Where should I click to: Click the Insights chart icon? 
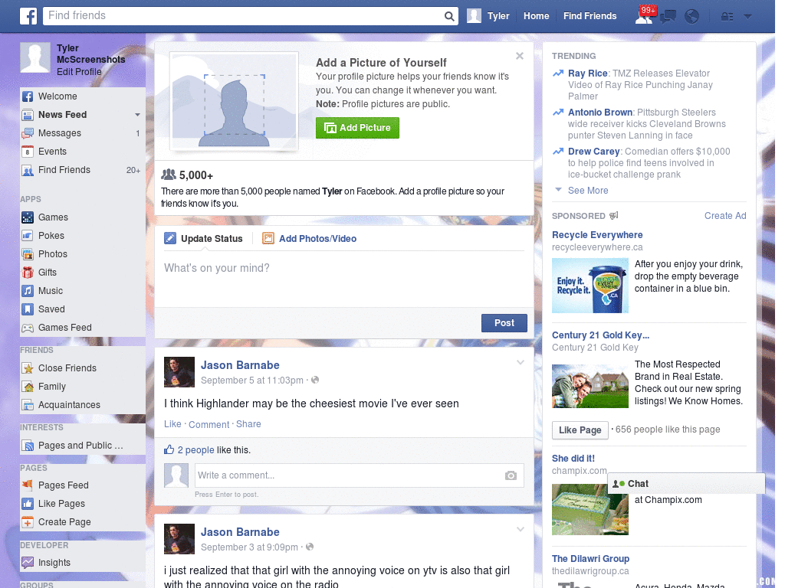(28, 563)
